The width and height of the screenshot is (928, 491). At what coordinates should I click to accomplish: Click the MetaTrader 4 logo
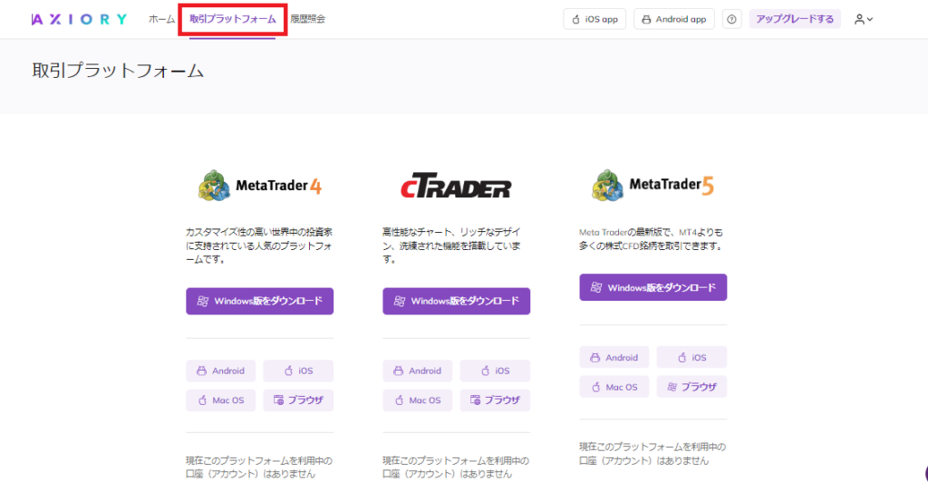[x=260, y=186]
